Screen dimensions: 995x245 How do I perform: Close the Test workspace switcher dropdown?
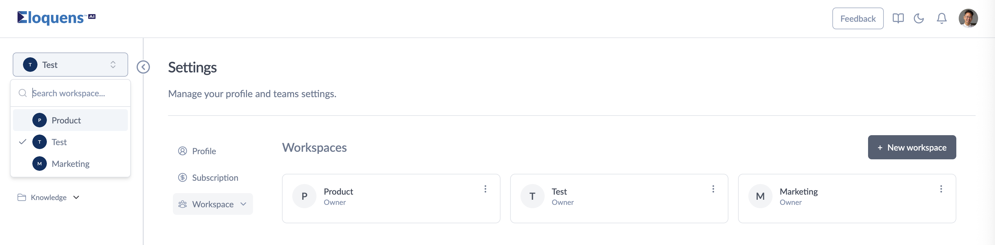point(70,65)
